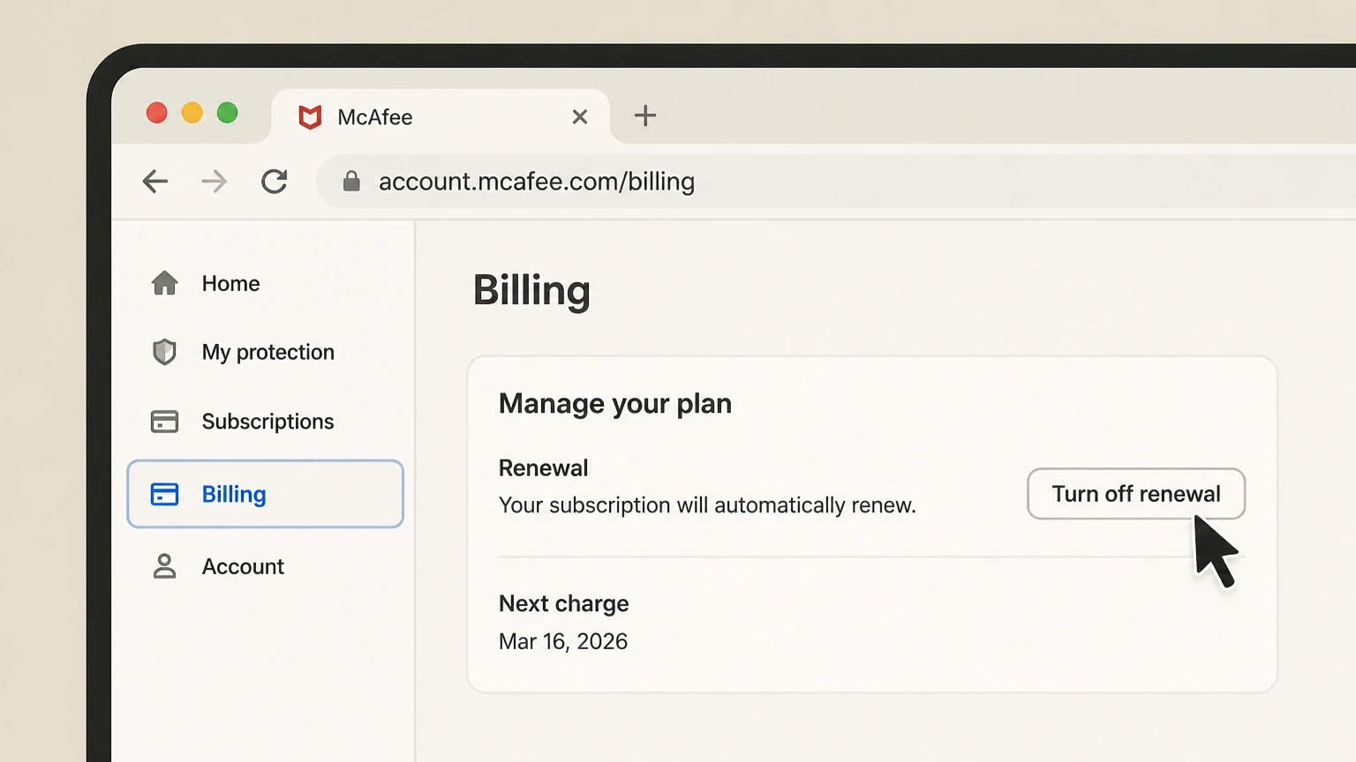Open the Home sidebar item
The image size is (1356, 762).
[231, 283]
